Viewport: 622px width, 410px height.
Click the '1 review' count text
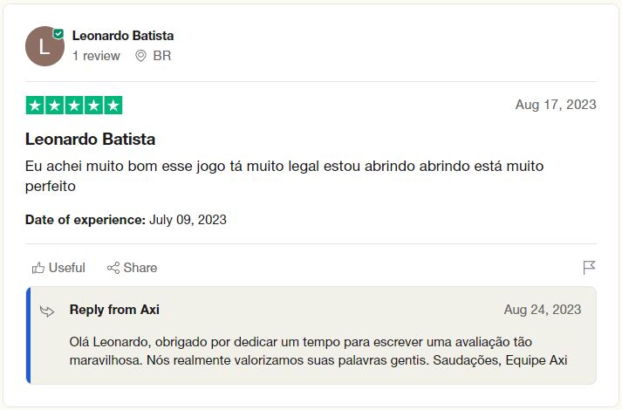click(x=96, y=56)
